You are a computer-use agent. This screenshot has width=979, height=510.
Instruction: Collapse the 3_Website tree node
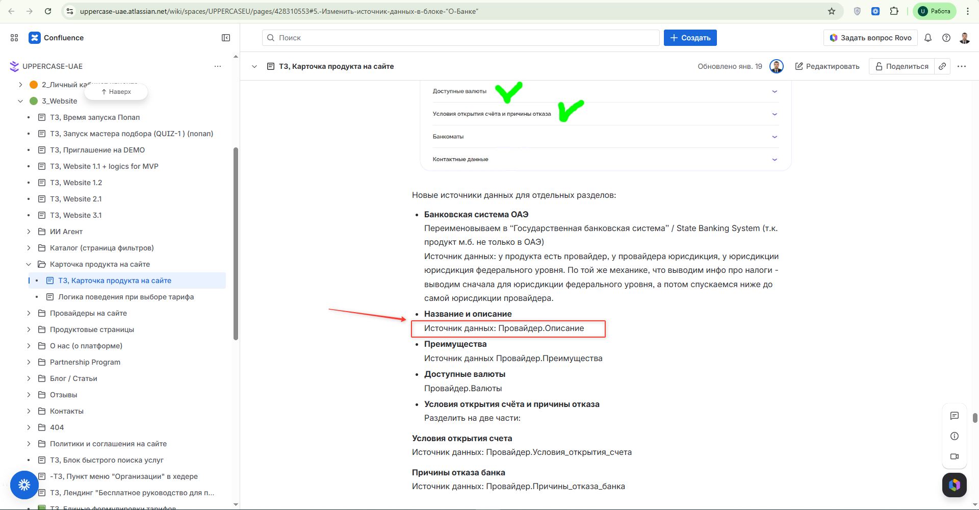[x=20, y=101]
